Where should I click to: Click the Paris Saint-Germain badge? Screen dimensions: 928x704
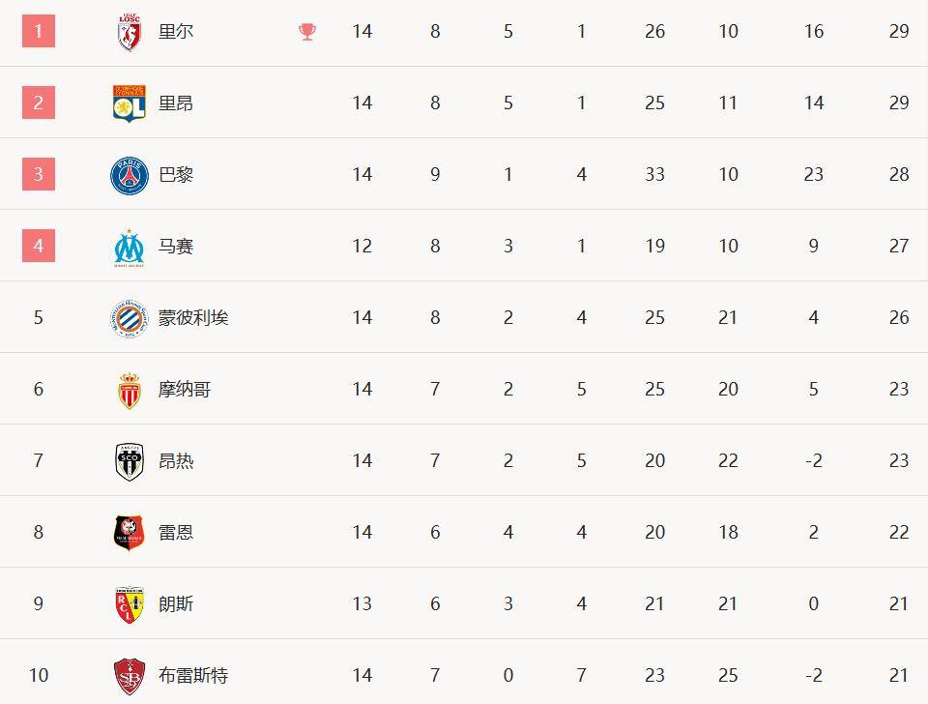click(129, 175)
